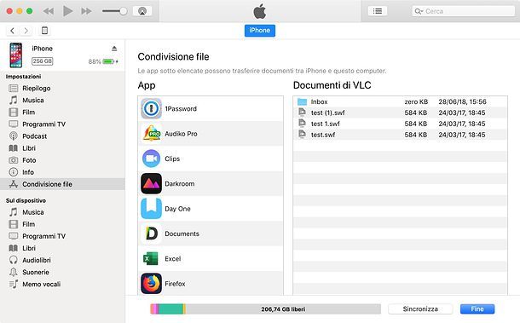Open the AirPlay output button

point(142,11)
